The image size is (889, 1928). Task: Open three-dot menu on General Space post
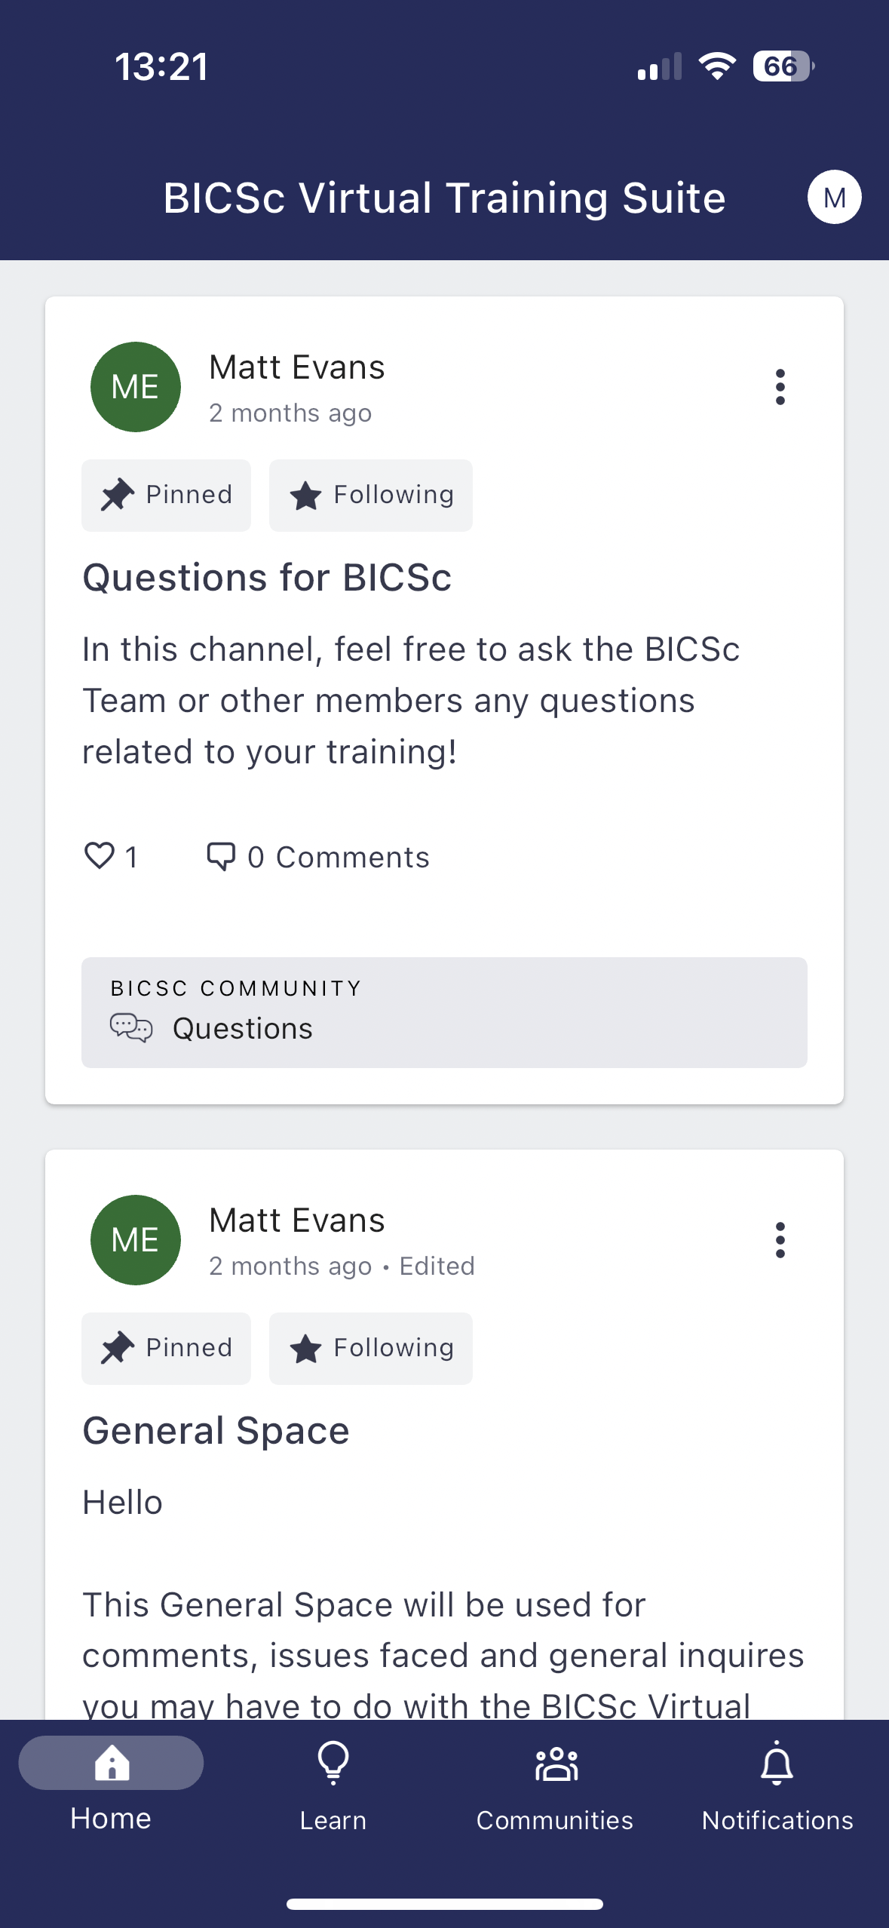tap(780, 1240)
